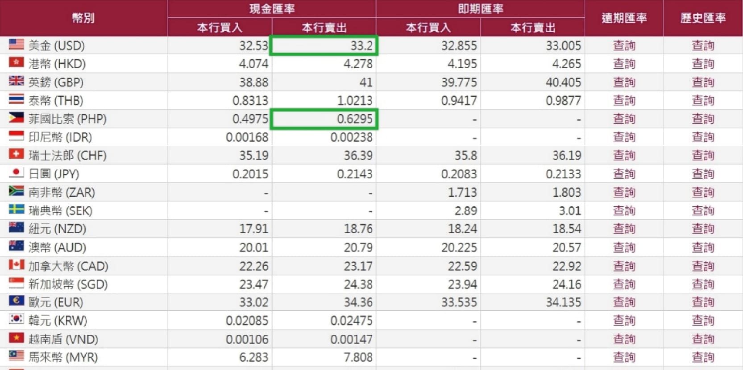Image resolution: width=743 pixels, height=370 pixels.
Task: Select the USD cash selling rate 33.2
Action: (x=361, y=45)
